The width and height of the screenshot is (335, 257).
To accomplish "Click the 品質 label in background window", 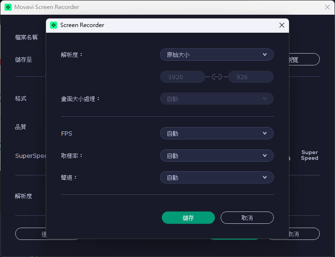I will point(21,127).
